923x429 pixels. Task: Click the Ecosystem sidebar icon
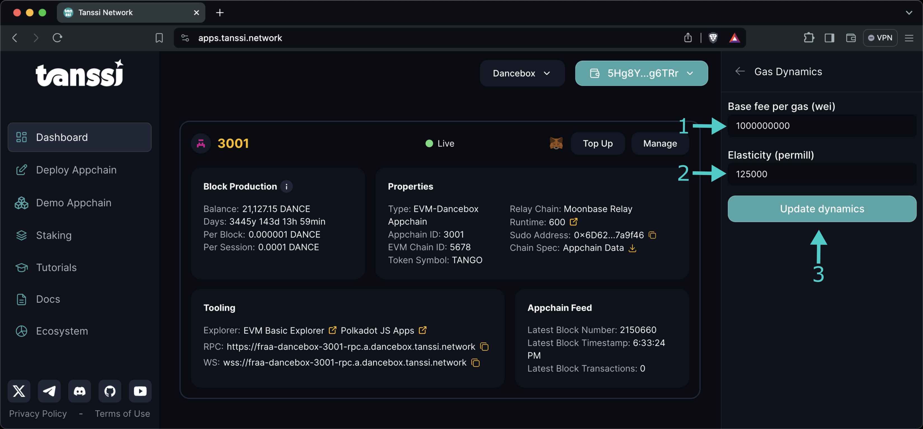pyautogui.click(x=21, y=331)
